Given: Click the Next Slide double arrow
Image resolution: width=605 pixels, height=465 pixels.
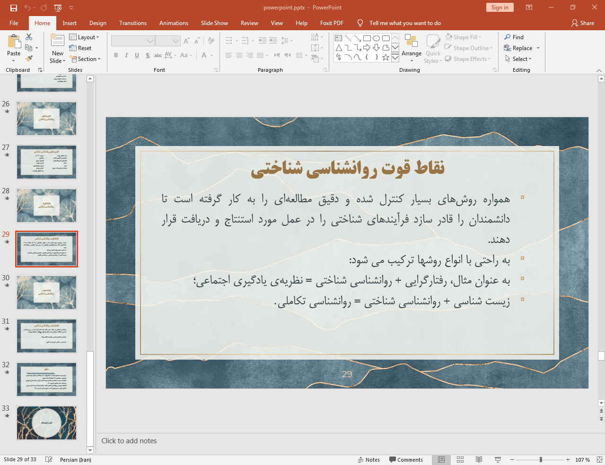Looking at the screenshot, I should pos(601,419).
